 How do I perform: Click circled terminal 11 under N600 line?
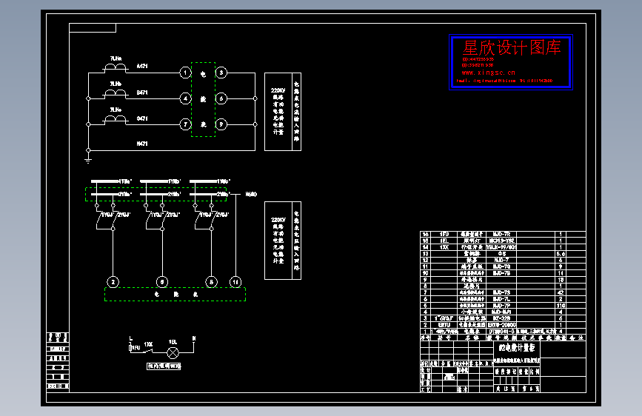click(235, 282)
